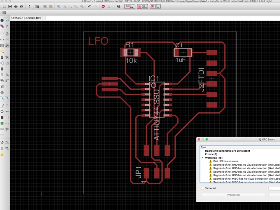Select the 'Errors (0)' list entry
280x210 pixels.
coord(211,154)
